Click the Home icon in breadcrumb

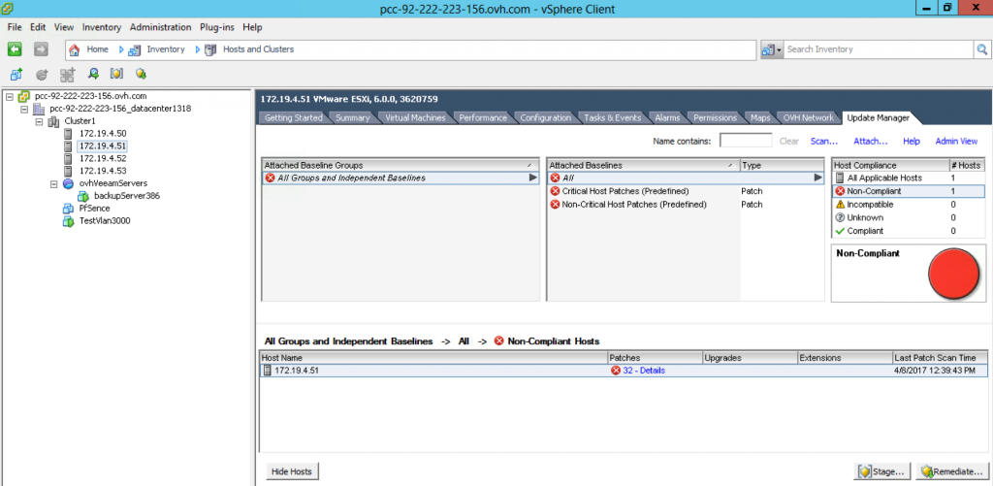click(x=74, y=49)
